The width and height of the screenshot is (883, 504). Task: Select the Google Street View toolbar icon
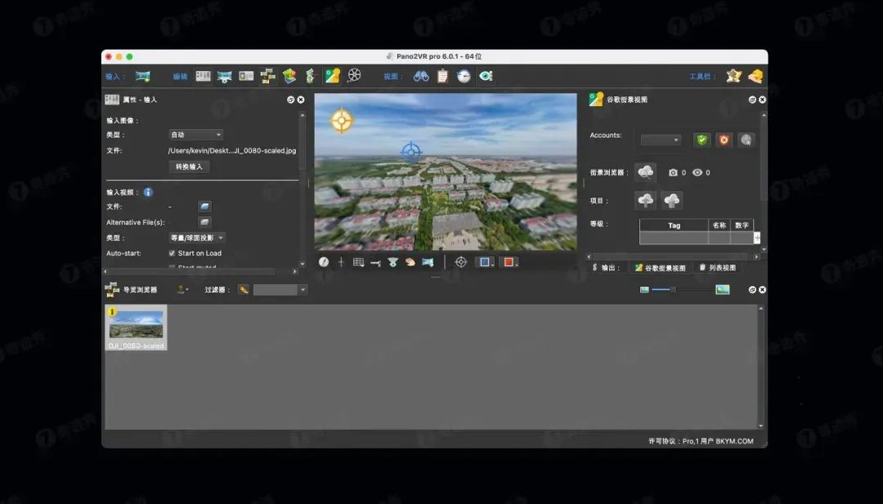click(x=332, y=76)
